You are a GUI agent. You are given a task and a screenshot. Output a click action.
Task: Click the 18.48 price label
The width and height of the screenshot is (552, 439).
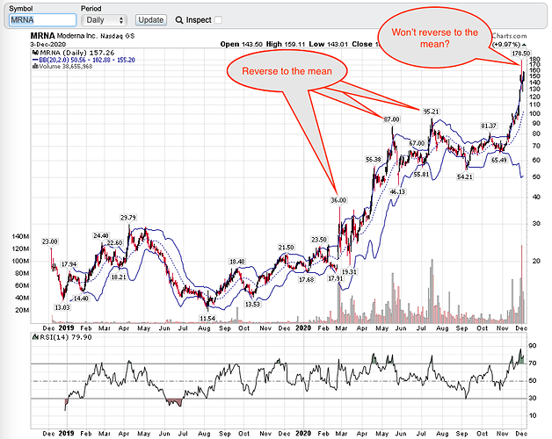237,262
